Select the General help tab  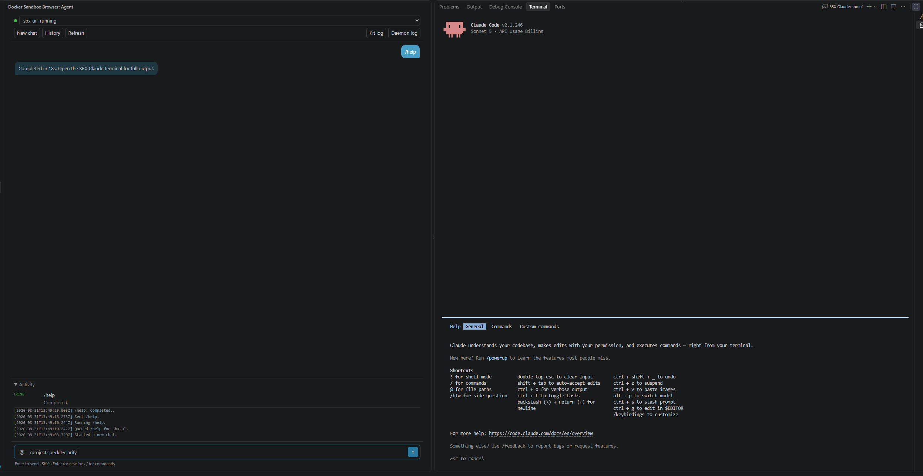coord(474,327)
